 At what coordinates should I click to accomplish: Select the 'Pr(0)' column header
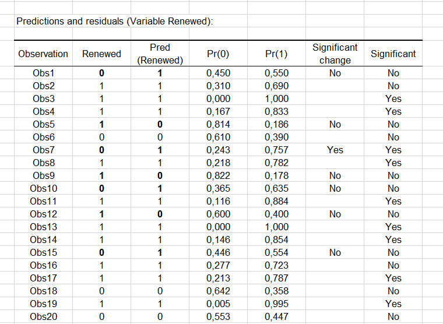pos(219,54)
